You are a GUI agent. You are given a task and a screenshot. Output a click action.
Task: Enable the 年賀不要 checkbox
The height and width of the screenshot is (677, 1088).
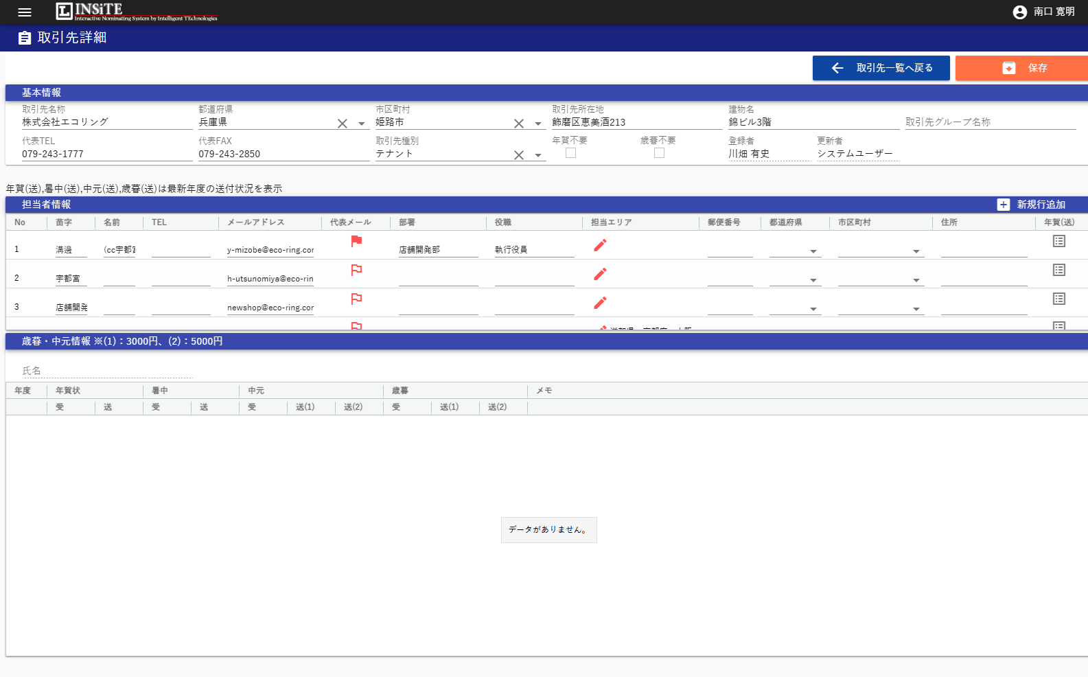coord(570,153)
